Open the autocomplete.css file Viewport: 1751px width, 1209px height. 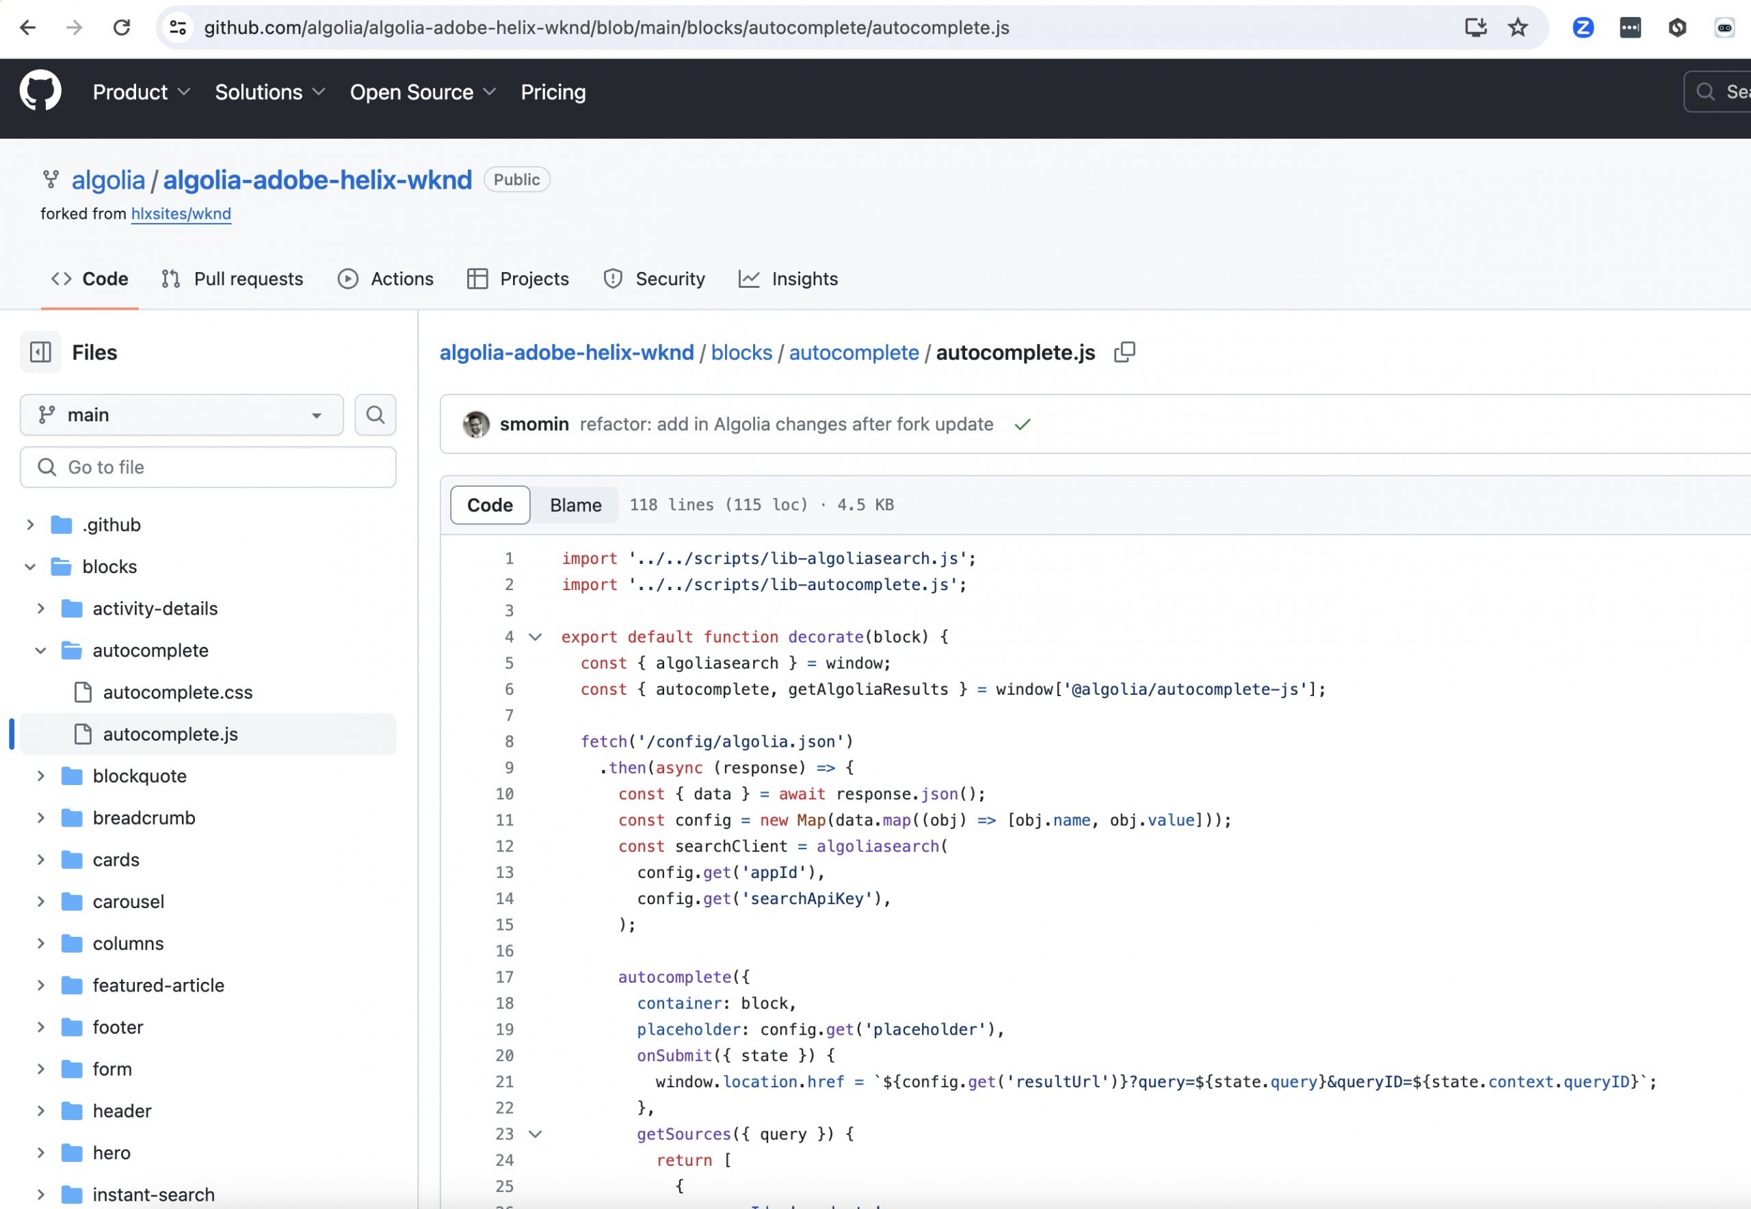click(x=177, y=693)
